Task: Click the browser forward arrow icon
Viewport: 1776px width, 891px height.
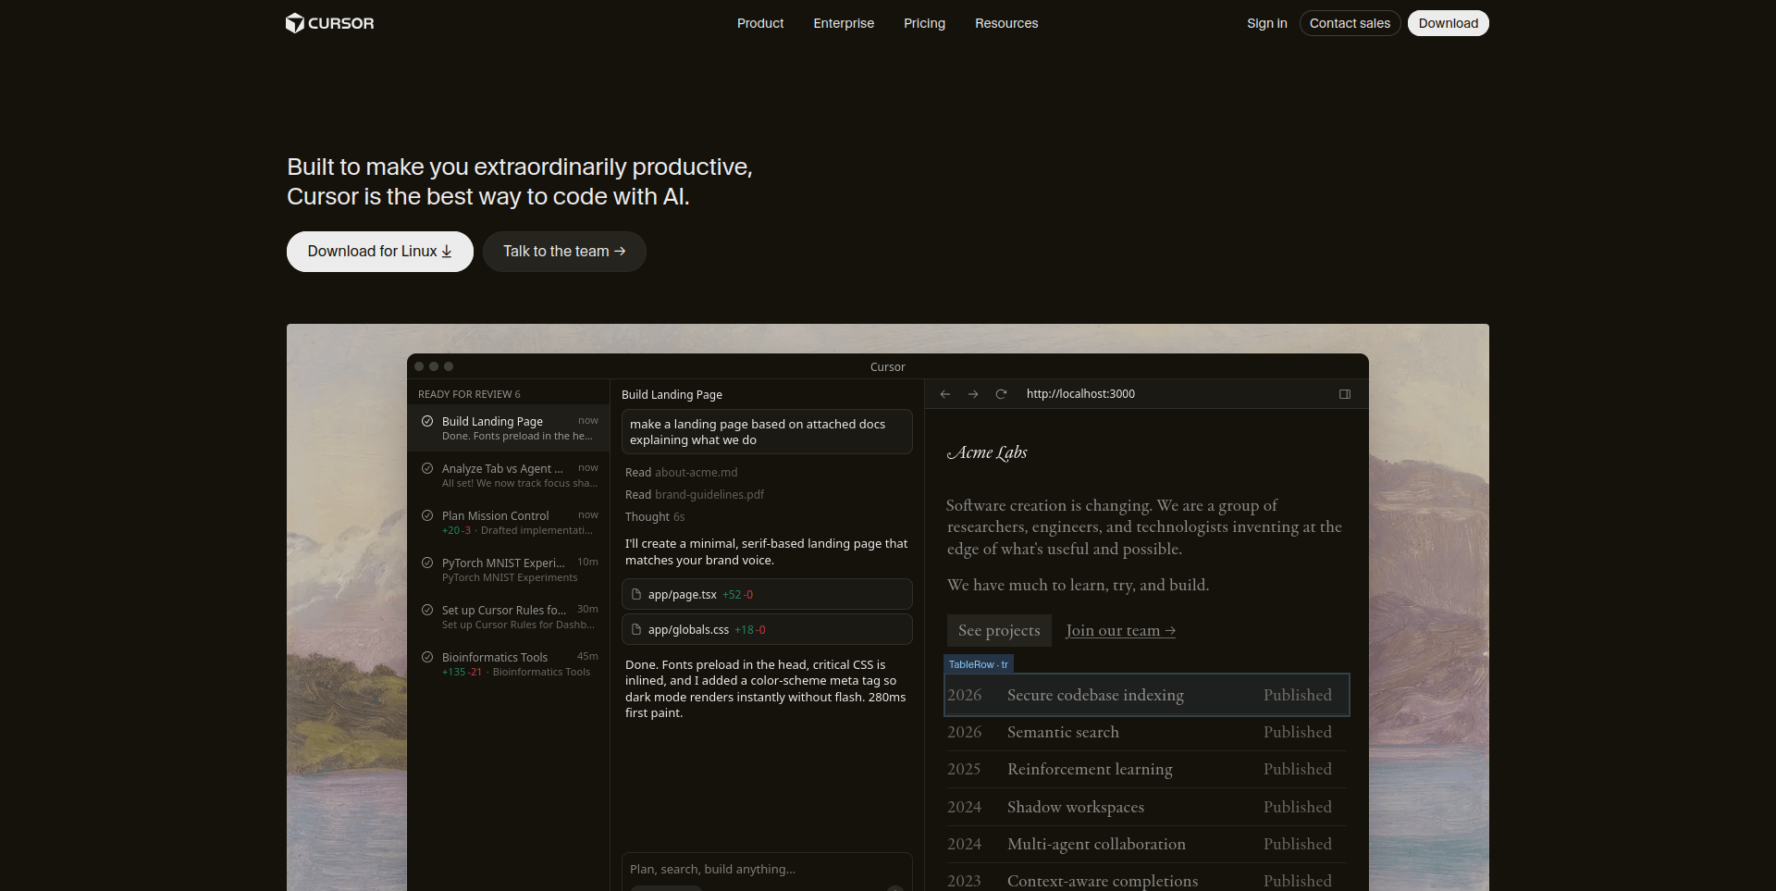Action: [973, 394]
